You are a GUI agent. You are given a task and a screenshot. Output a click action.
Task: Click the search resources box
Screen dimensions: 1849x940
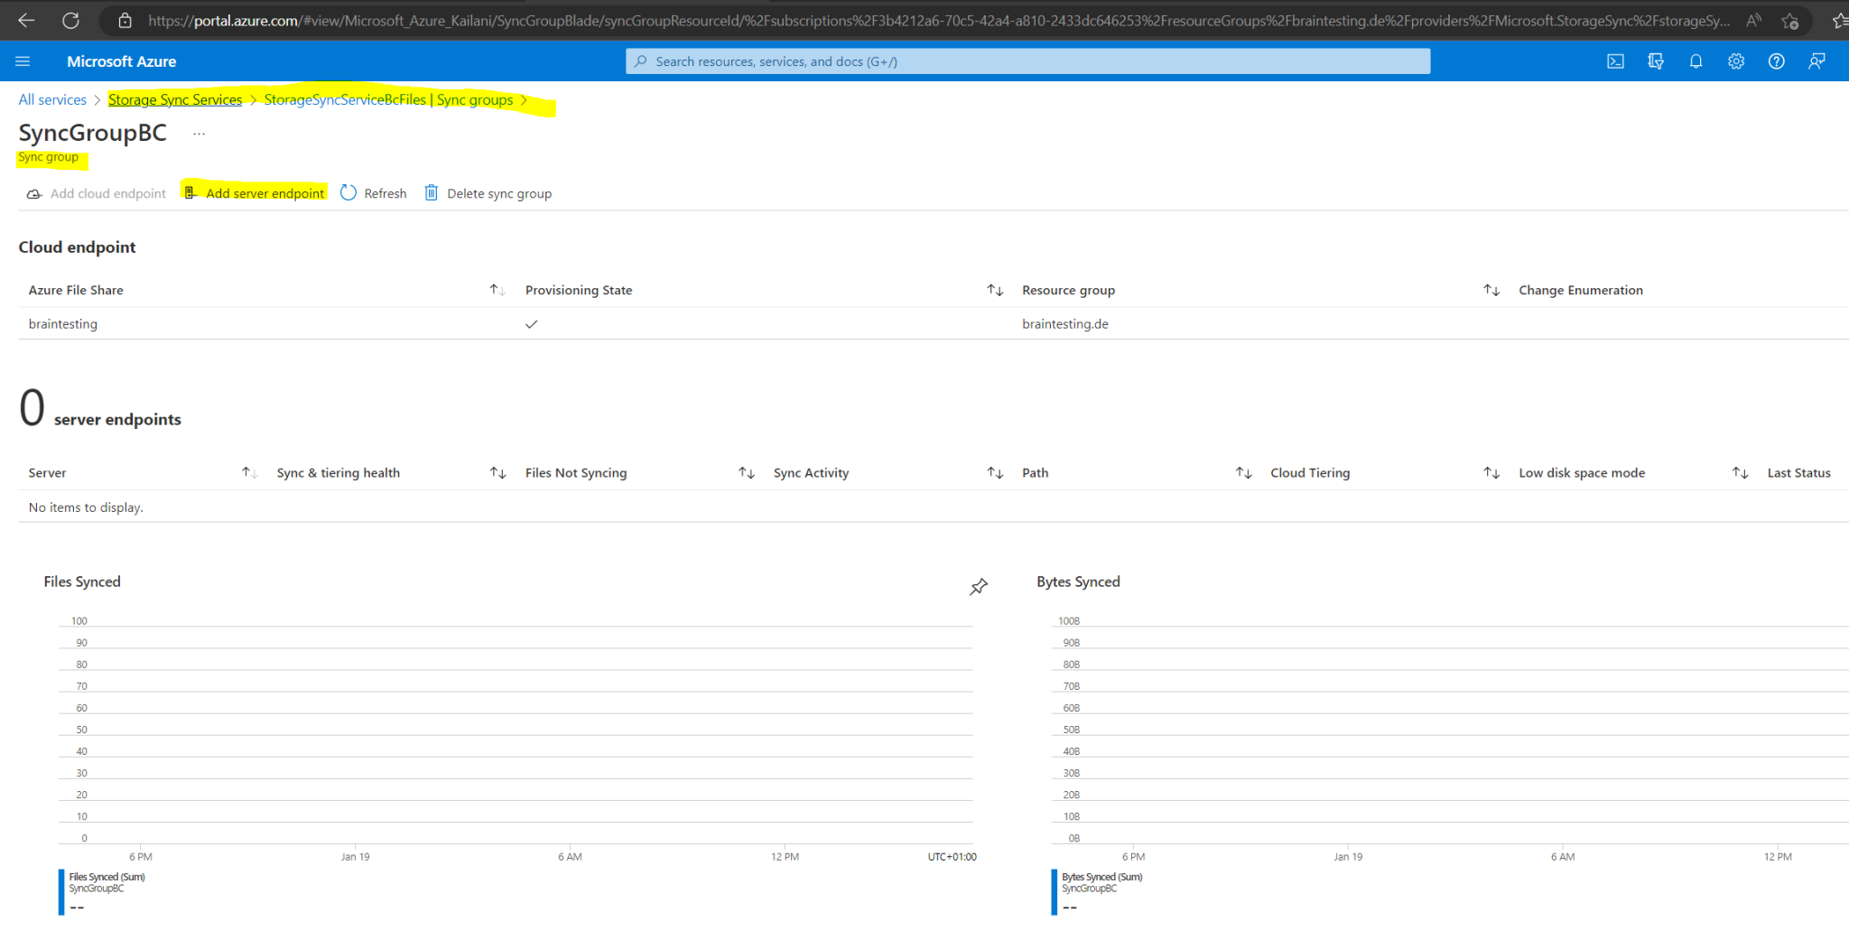click(x=1027, y=60)
